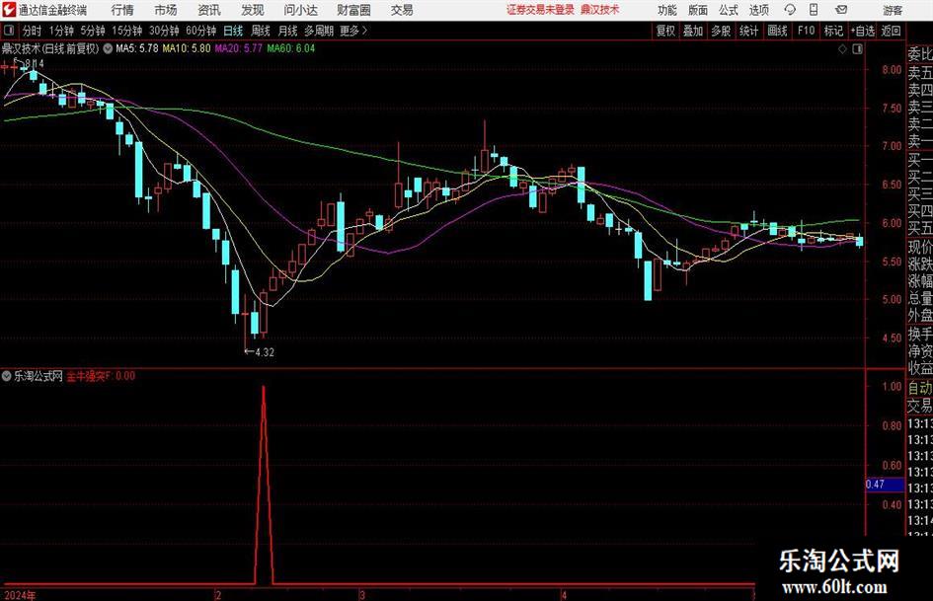Click the MA20: 5.77 indicator label
Image resolution: width=933 pixels, height=601 pixels.
(x=238, y=48)
